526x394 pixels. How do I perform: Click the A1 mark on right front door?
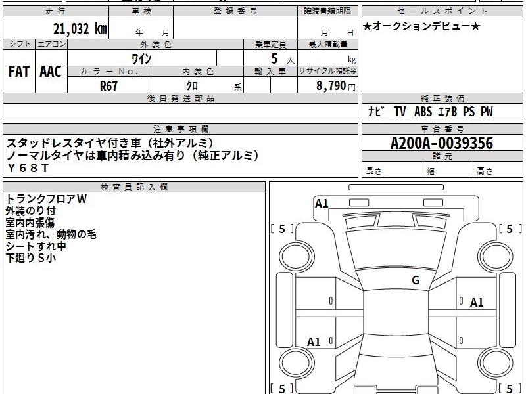coord(476,303)
